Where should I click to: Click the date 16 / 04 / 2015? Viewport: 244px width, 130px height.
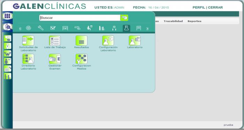click(158, 8)
